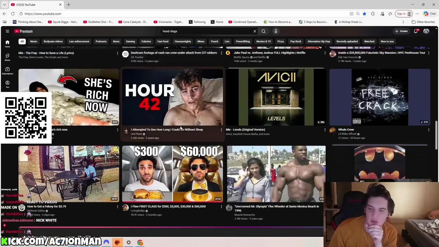The width and height of the screenshot is (439, 247).
Task: Open Subscriptions in the sidebar
Action: [x=7, y=71]
